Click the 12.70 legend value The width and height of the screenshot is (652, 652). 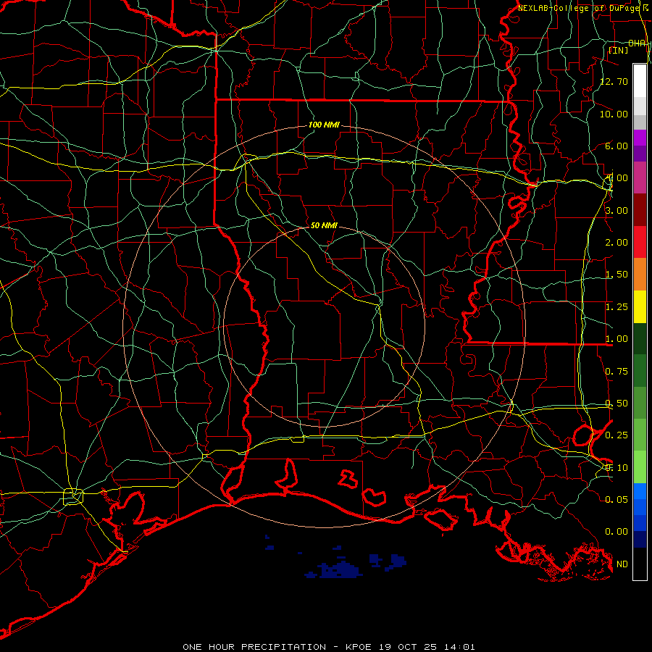pyautogui.click(x=614, y=81)
